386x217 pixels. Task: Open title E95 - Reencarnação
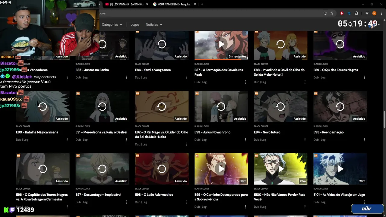(x=328, y=132)
